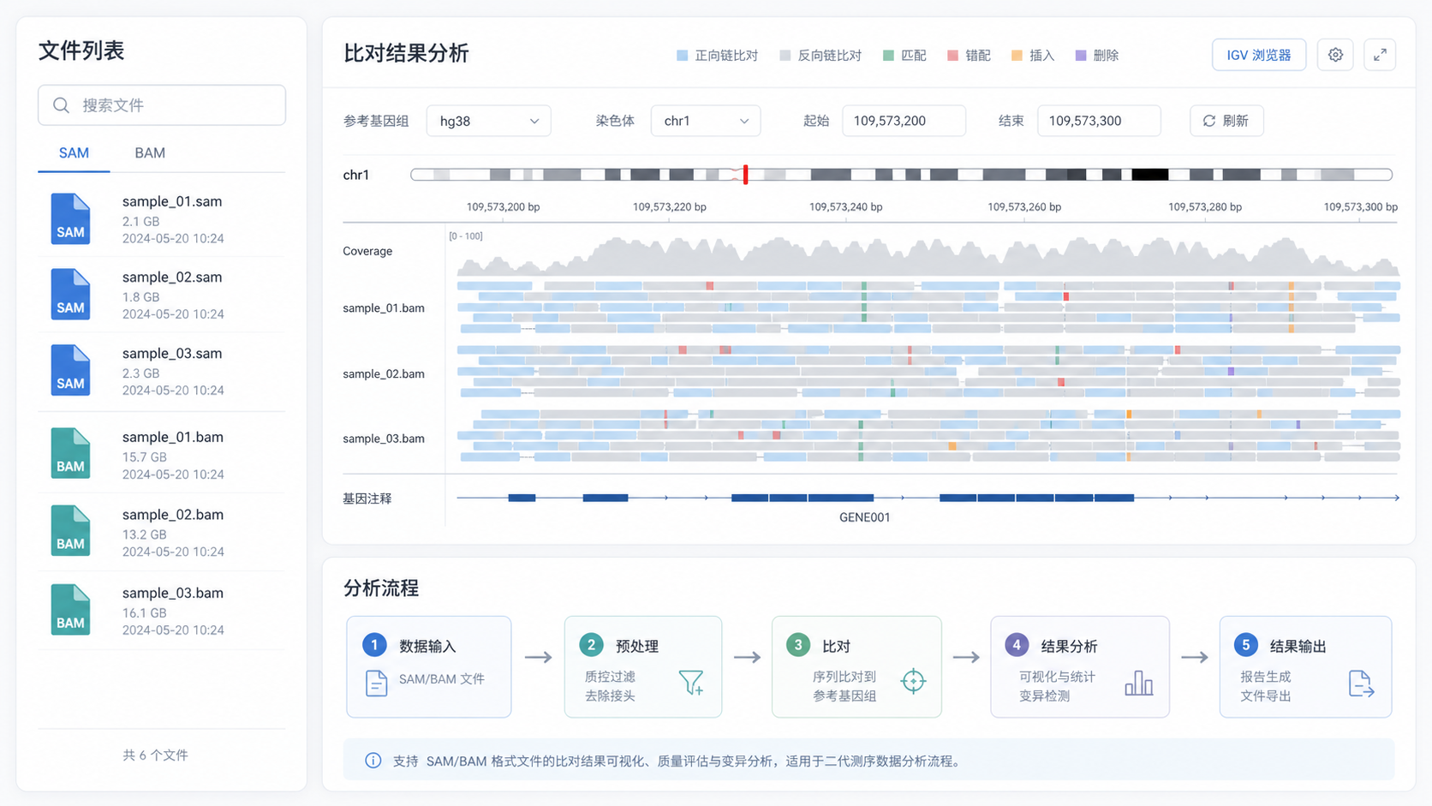
Task: Click the 基因注释 track label
Action: 367,499
